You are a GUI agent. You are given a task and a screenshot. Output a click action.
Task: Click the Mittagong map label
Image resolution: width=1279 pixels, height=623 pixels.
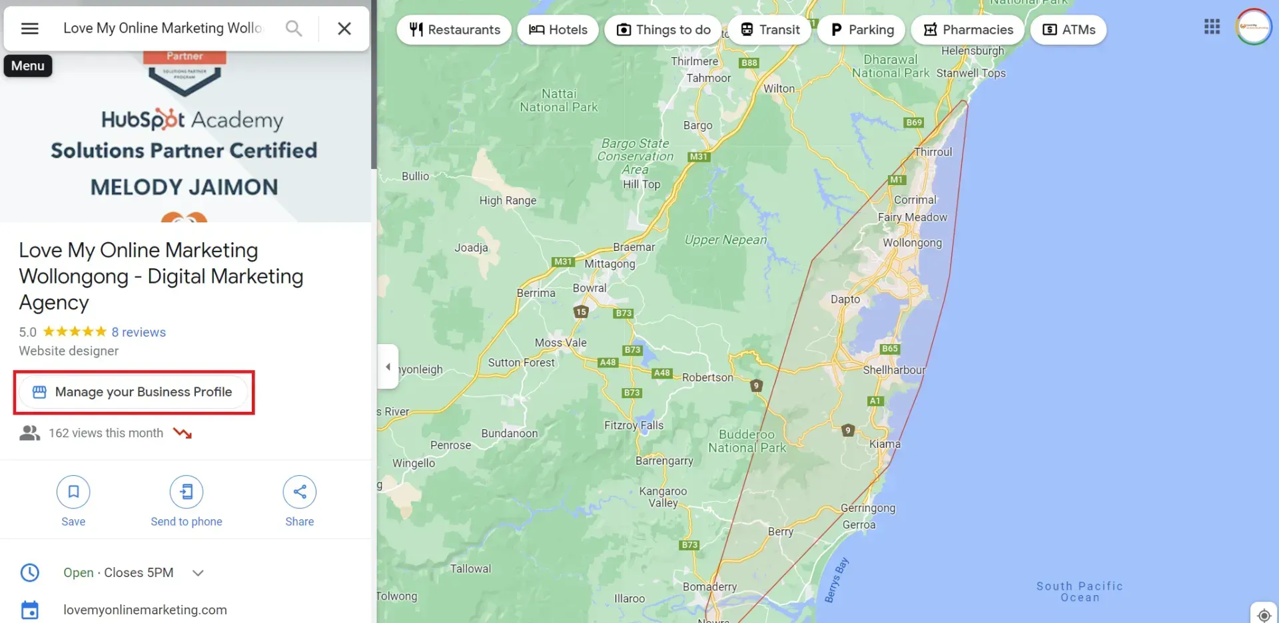click(610, 264)
